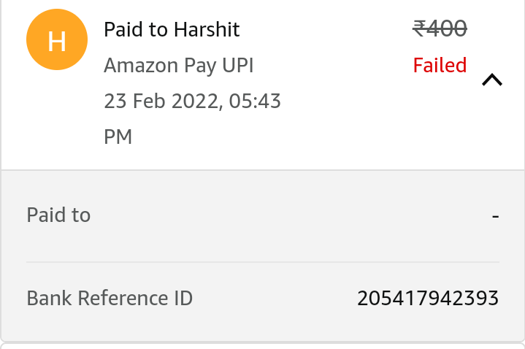
Task: Tap the year 2022 in the date
Action: click(x=196, y=101)
